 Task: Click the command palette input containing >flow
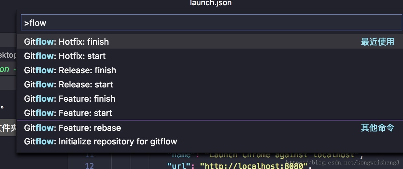tap(211, 23)
